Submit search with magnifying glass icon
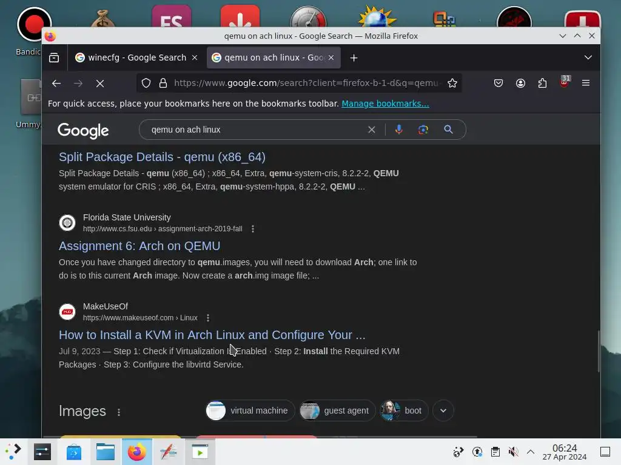The image size is (621, 465). [448, 130]
